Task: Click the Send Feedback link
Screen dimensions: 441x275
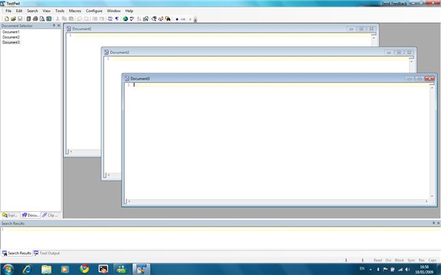Action: pyautogui.click(x=395, y=3)
